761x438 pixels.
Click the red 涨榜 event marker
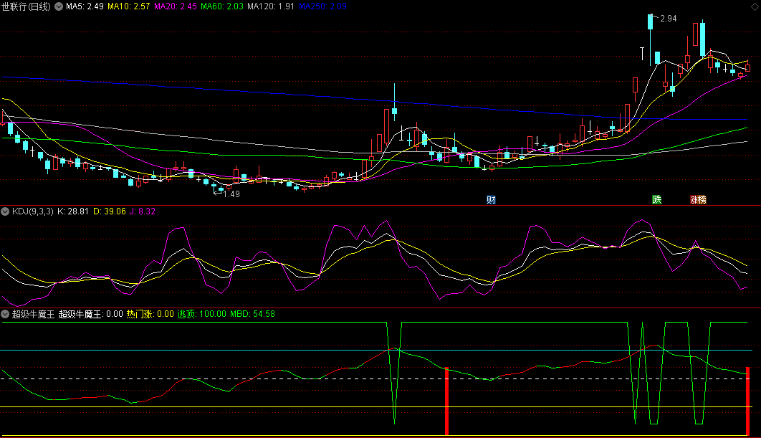698,199
